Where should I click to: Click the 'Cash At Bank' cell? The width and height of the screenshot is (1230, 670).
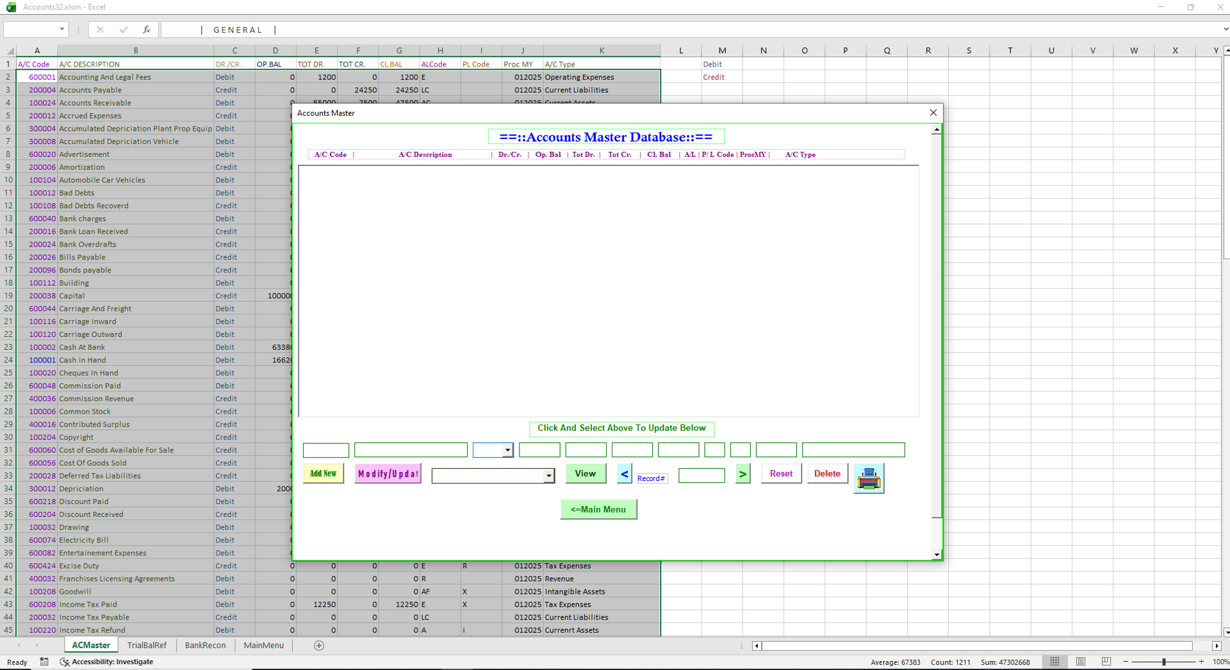click(136, 347)
